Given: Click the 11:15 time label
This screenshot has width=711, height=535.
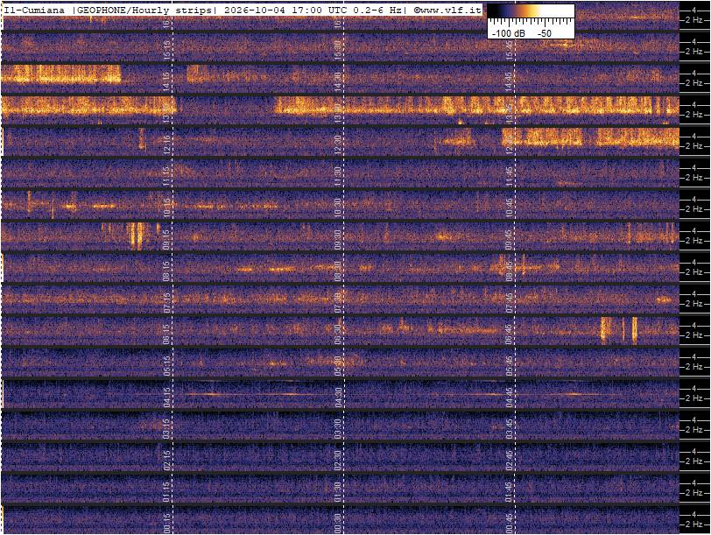Looking at the screenshot, I should pos(167,177).
